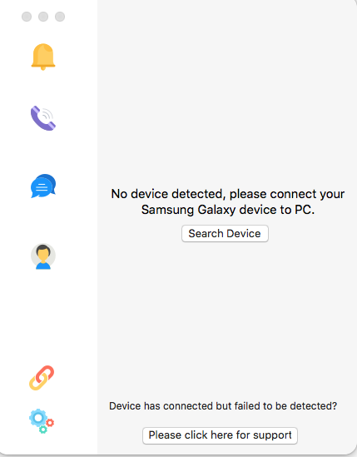
Task: Click the Search Device button
Action: 225,233
